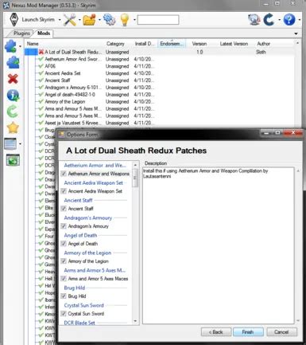Select the Aetherium Armor And Sword mod row
The height and width of the screenshot is (345, 306).
pos(160,59)
